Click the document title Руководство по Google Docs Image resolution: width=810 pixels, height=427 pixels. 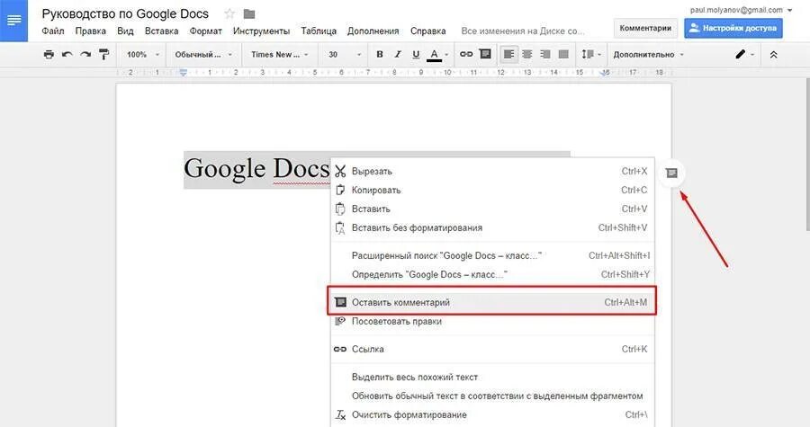(125, 13)
